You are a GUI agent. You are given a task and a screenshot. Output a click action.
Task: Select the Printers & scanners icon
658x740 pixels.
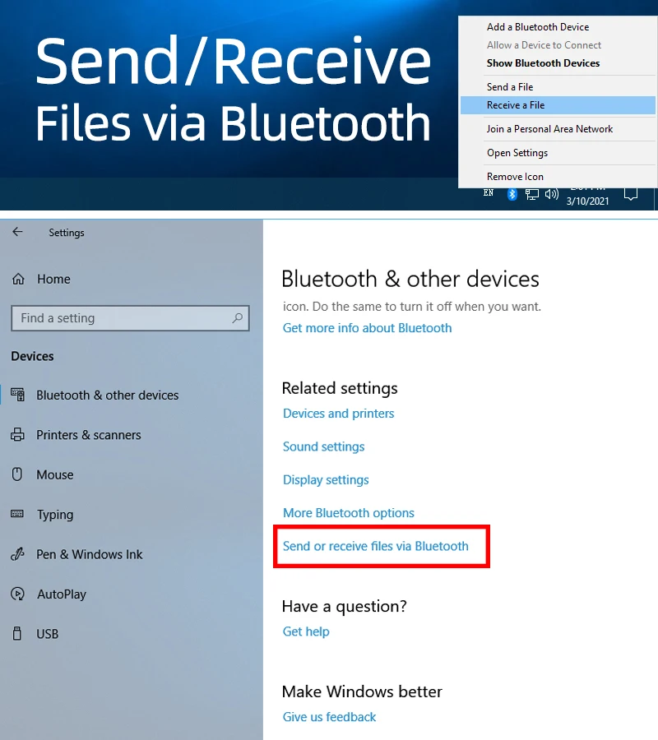[x=17, y=434]
